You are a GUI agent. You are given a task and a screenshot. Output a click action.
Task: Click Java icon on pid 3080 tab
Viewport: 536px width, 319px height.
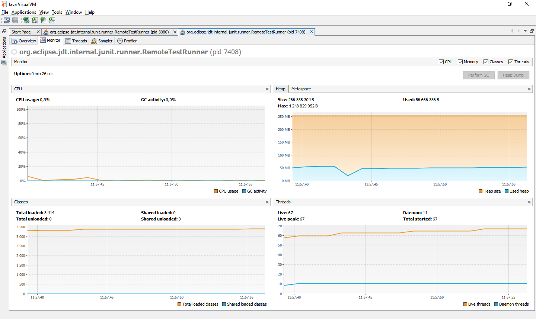click(x=46, y=32)
